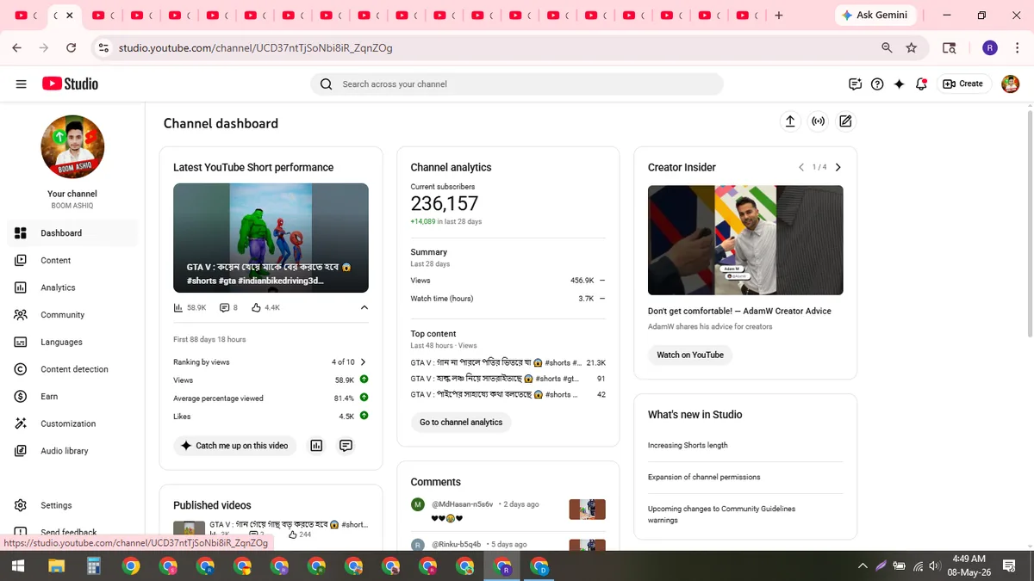
Task: Open Community in the sidebar
Action: [72, 315]
